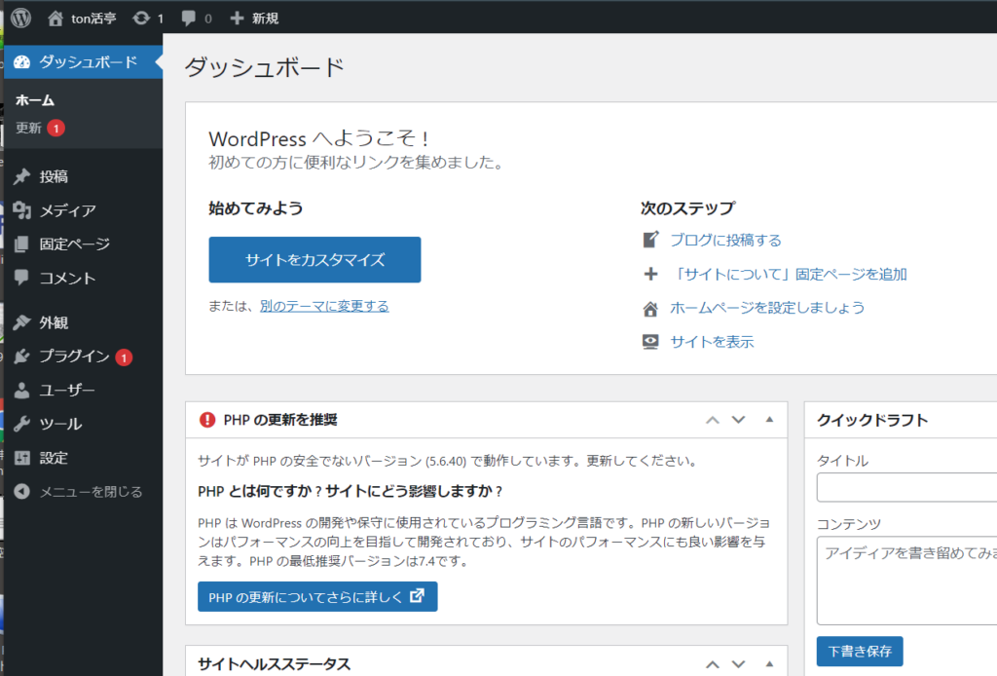Move PHP の更新を推奨 panel up

pos(713,420)
